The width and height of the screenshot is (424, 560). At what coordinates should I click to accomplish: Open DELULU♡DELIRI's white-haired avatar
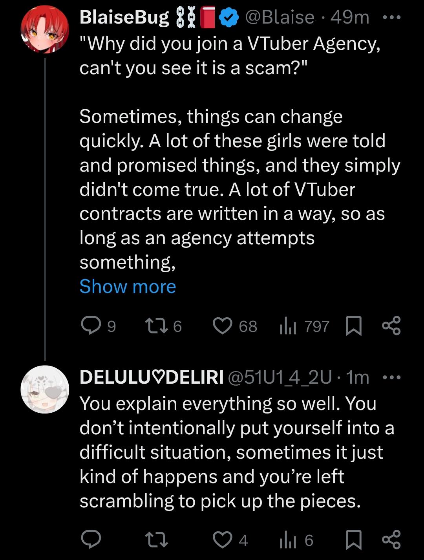(x=45, y=390)
